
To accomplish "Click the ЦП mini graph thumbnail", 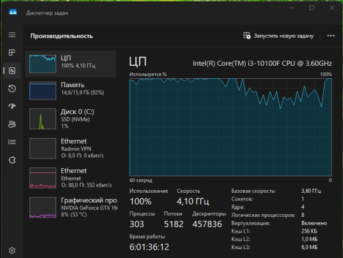I will coord(43,64).
